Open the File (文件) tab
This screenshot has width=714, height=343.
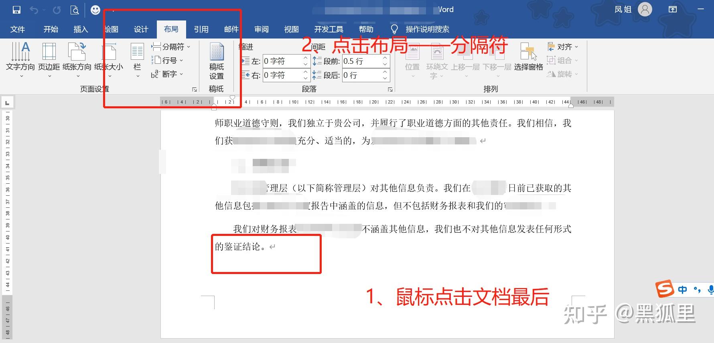tap(17, 29)
